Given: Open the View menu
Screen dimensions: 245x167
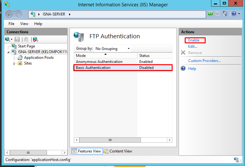Looking at the screenshot, I should 24,24.
